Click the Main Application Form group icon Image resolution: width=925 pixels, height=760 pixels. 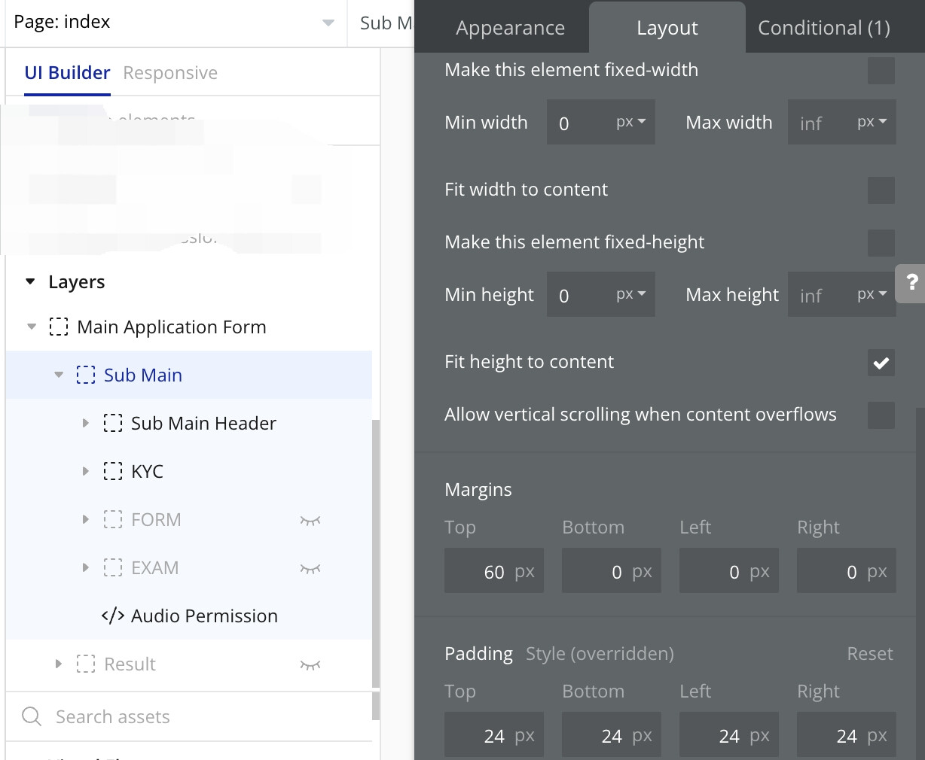point(59,327)
